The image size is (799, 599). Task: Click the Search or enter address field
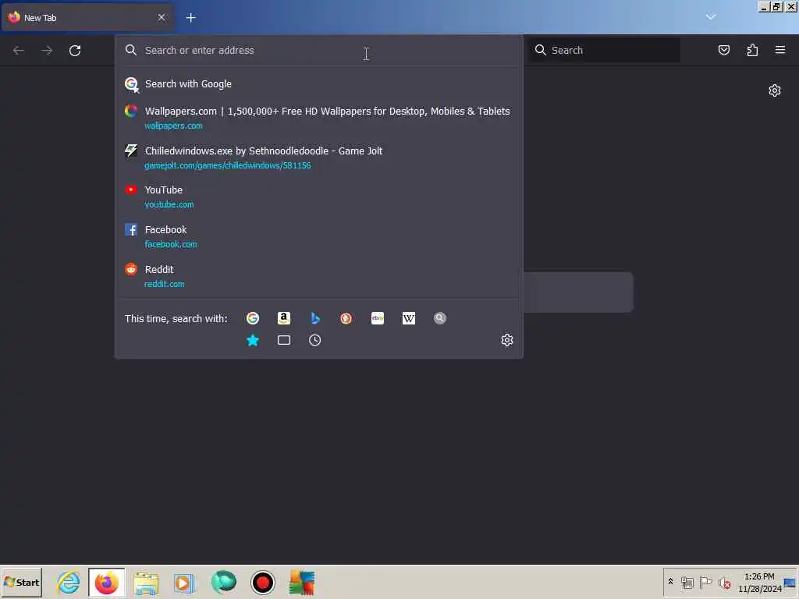318,51
